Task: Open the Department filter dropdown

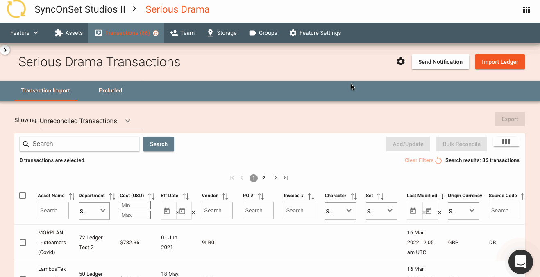Action: tap(94, 211)
